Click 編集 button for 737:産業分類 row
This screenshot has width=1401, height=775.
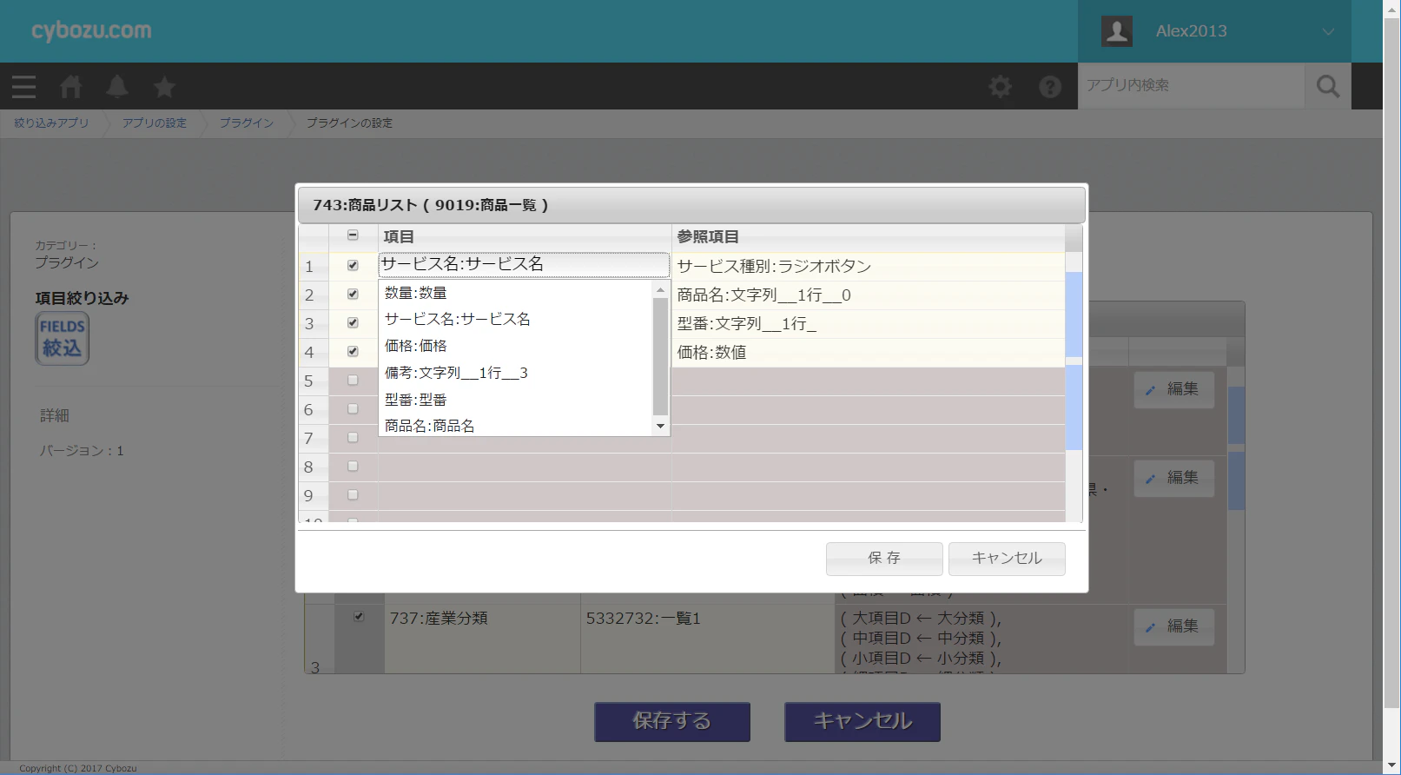[x=1173, y=626]
